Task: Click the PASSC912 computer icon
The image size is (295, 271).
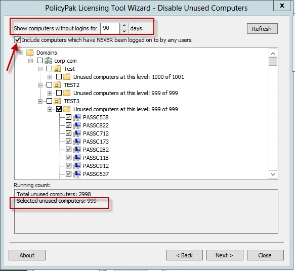Action: (x=77, y=166)
